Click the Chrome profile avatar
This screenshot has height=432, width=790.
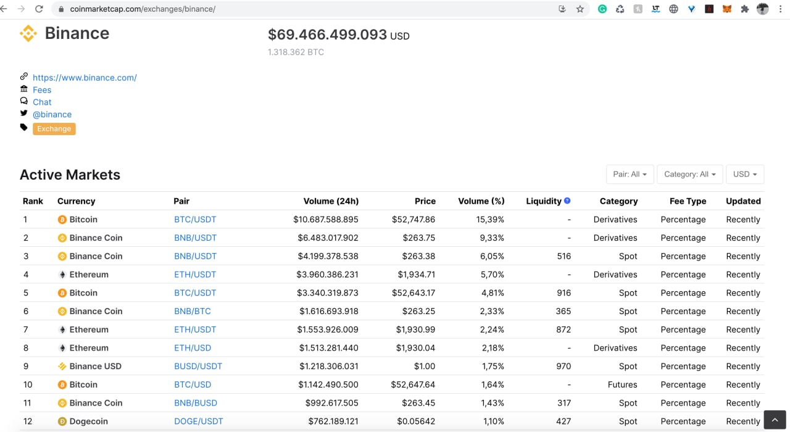click(x=763, y=9)
